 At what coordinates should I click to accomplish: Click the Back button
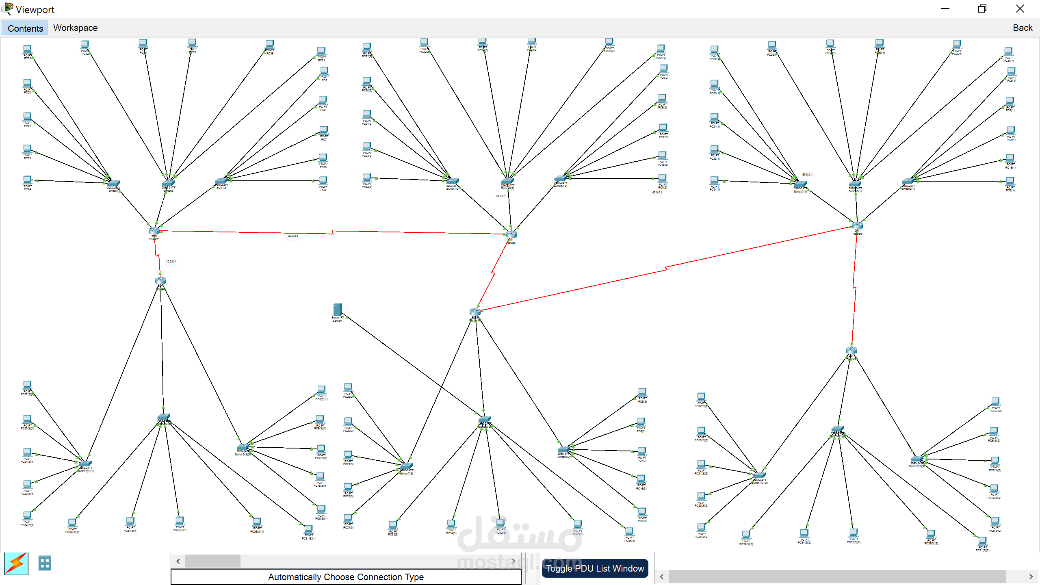(1022, 28)
